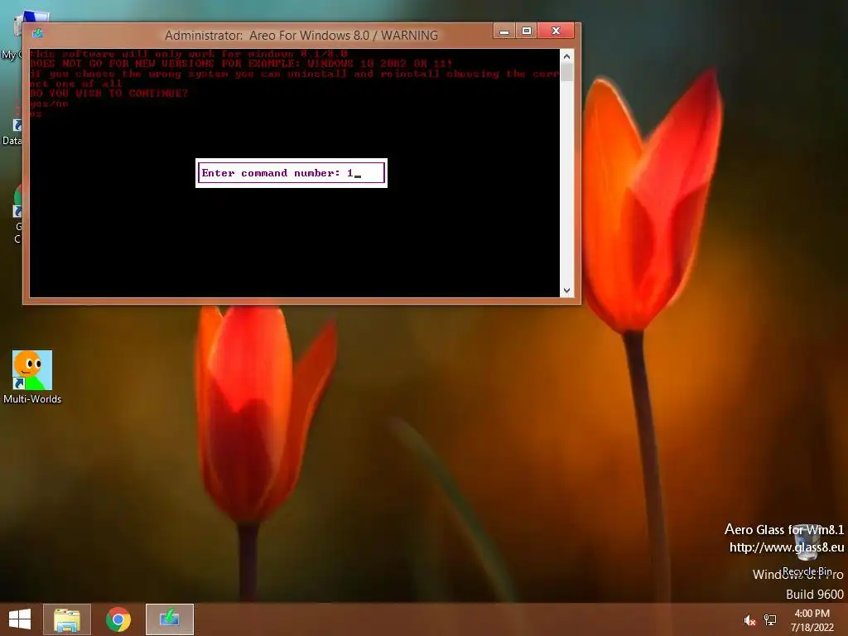Close the Areo console window
Viewport: 848px width, 636px height.
coord(556,31)
